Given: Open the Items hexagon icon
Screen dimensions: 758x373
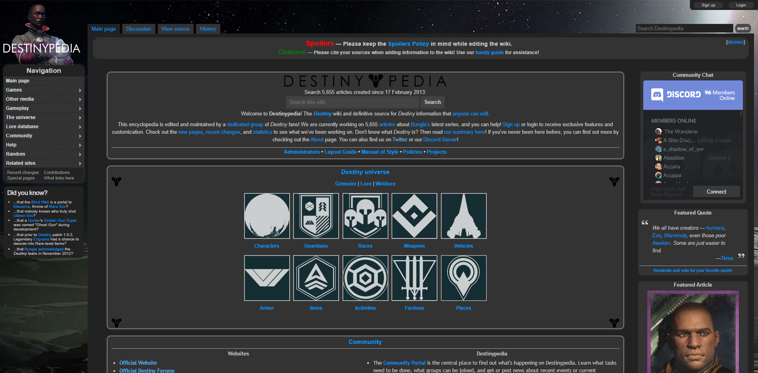Looking at the screenshot, I should (316, 278).
